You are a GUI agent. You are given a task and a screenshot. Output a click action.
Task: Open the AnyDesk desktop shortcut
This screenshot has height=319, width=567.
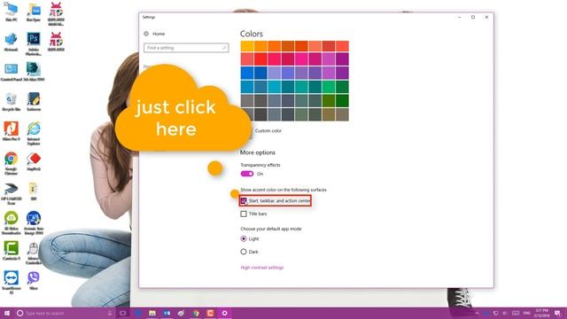pos(34,161)
